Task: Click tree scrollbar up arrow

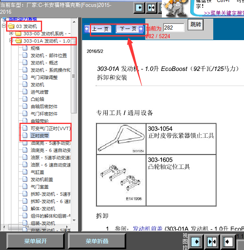Action: [74, 22]
